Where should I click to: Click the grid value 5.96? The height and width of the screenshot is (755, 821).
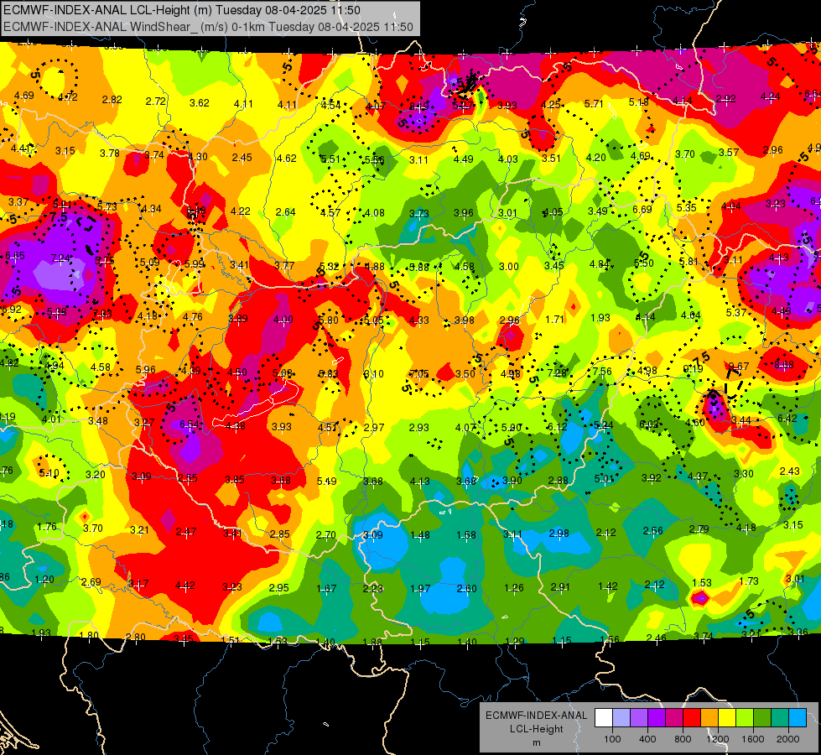tap(146, 369)
